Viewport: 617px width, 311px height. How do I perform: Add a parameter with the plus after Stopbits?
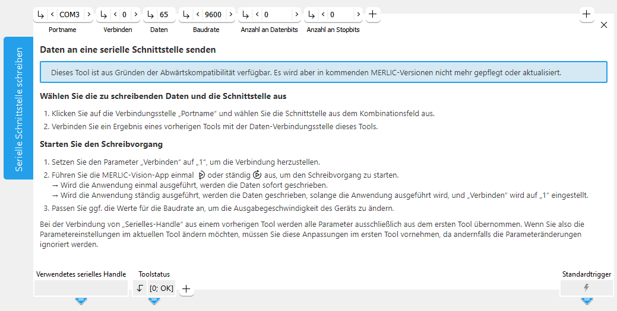(x=372, y=14)
